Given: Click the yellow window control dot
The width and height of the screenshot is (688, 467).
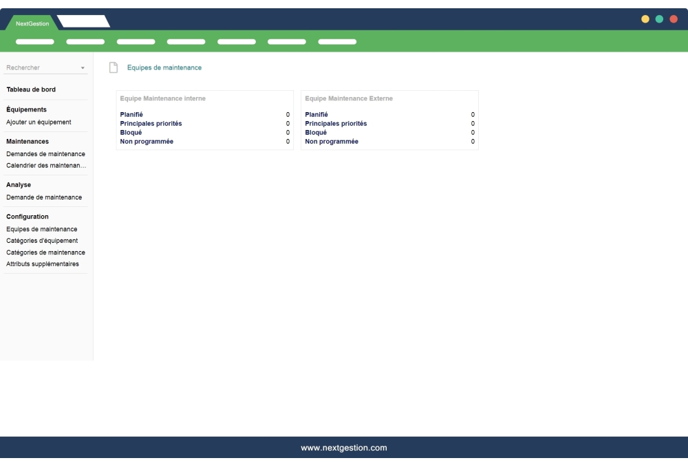Looking at the screenshot, I should pos(645,19).
